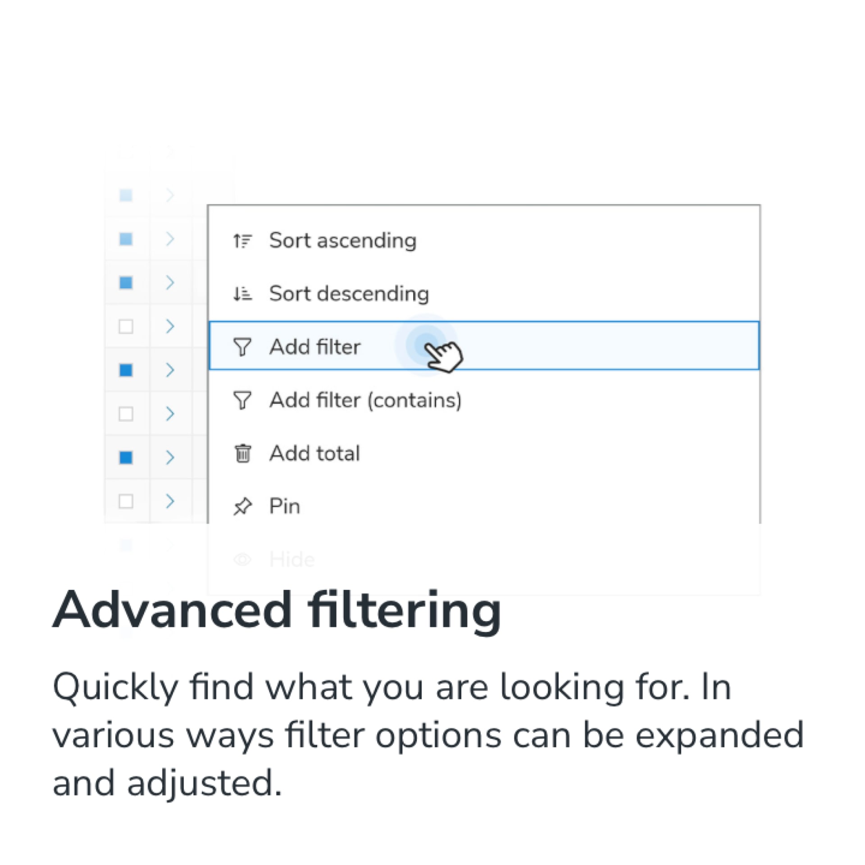Select the Sort ascending menu entry
Image resolution: width=865 pixels, height=865 pixels.
pyautogui.click(x=484, y=241)
